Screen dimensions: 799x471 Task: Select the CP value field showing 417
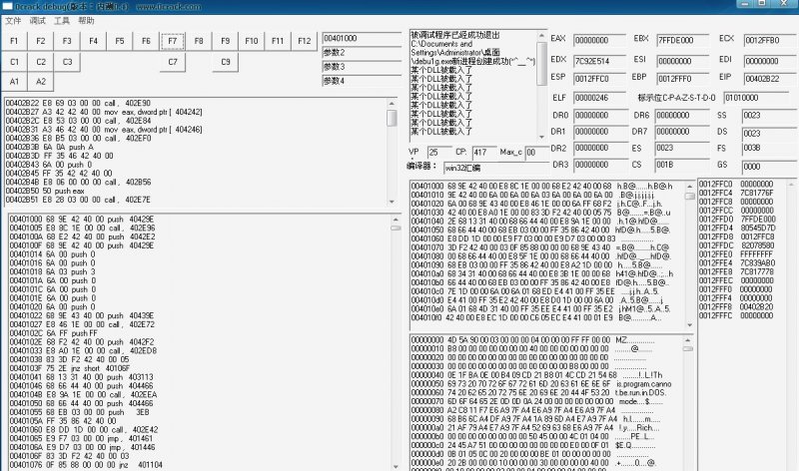pos(484,153)
